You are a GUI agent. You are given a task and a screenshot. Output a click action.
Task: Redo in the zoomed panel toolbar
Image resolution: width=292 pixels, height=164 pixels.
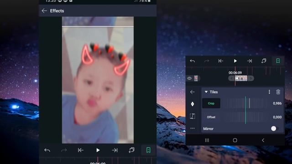[x=207, y=61]
